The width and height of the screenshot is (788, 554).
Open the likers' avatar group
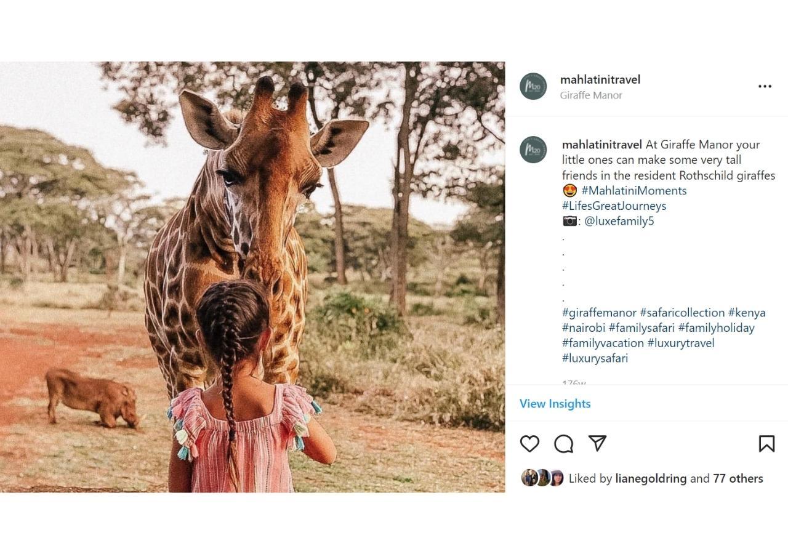tap(542, 478)
